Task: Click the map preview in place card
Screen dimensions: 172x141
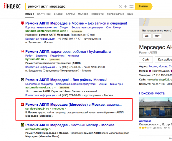Action: coord(156,22)
